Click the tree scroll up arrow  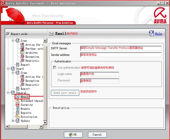click(45, 41)
